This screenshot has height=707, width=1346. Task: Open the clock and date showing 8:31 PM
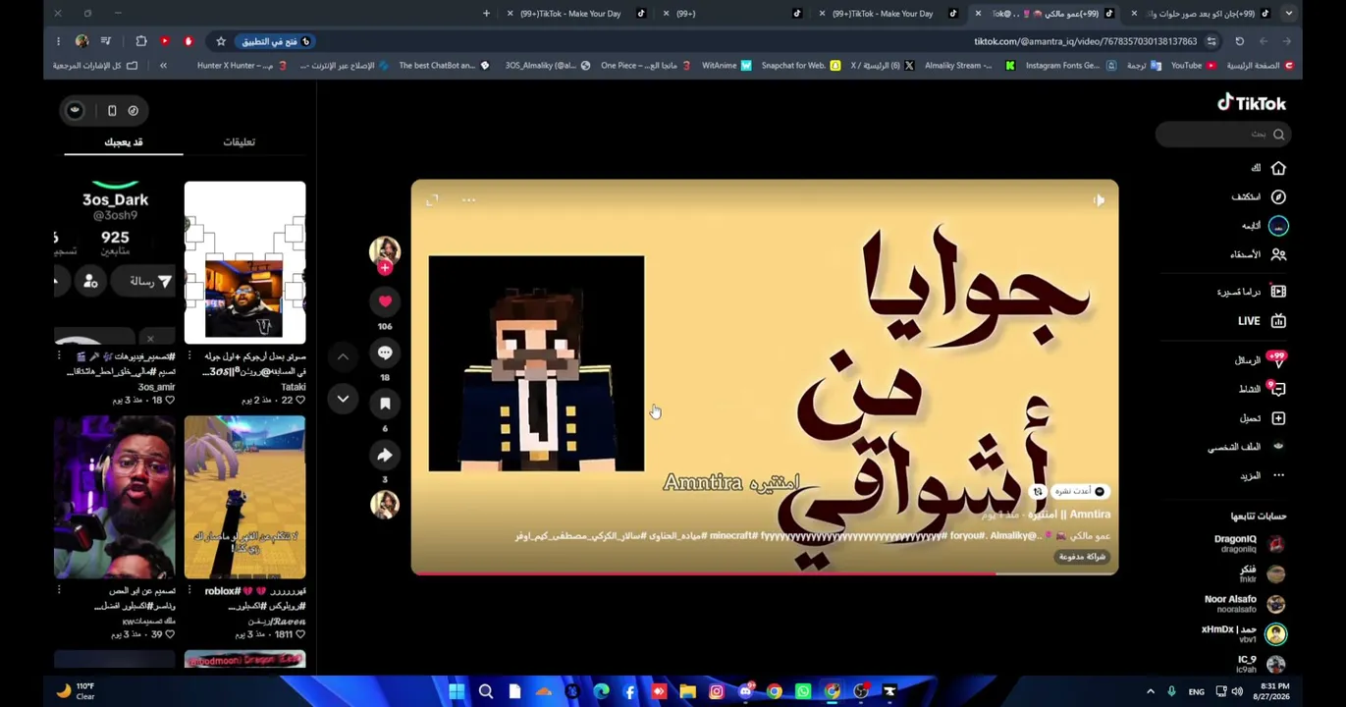(x=1272, y=691)
